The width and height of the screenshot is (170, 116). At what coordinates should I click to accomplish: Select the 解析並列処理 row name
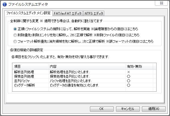[24, 72]
